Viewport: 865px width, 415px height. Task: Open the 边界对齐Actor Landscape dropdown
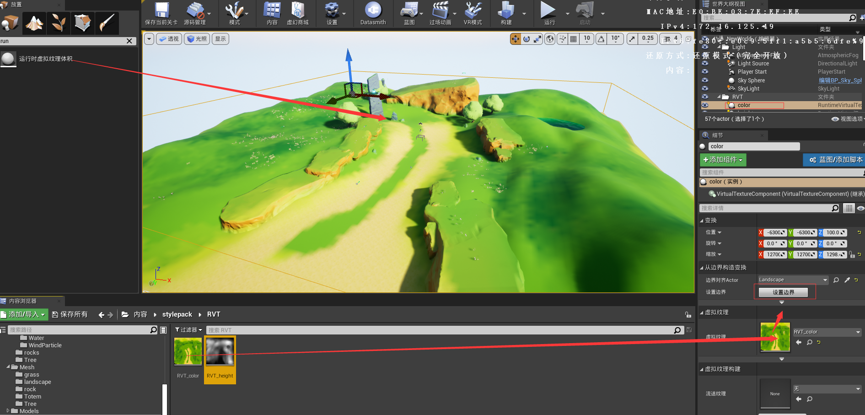793,280
